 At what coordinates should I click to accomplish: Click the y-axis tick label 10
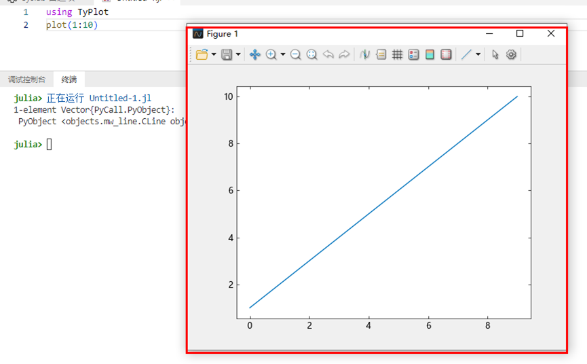coord(229,96)
